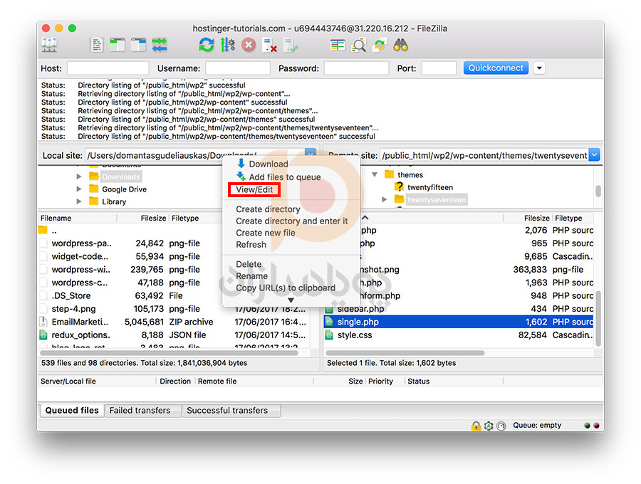The image size is (641, 484).
Task: Open the Remote site path dropdown
Action: pyautogui.click(x=595, y=155)
